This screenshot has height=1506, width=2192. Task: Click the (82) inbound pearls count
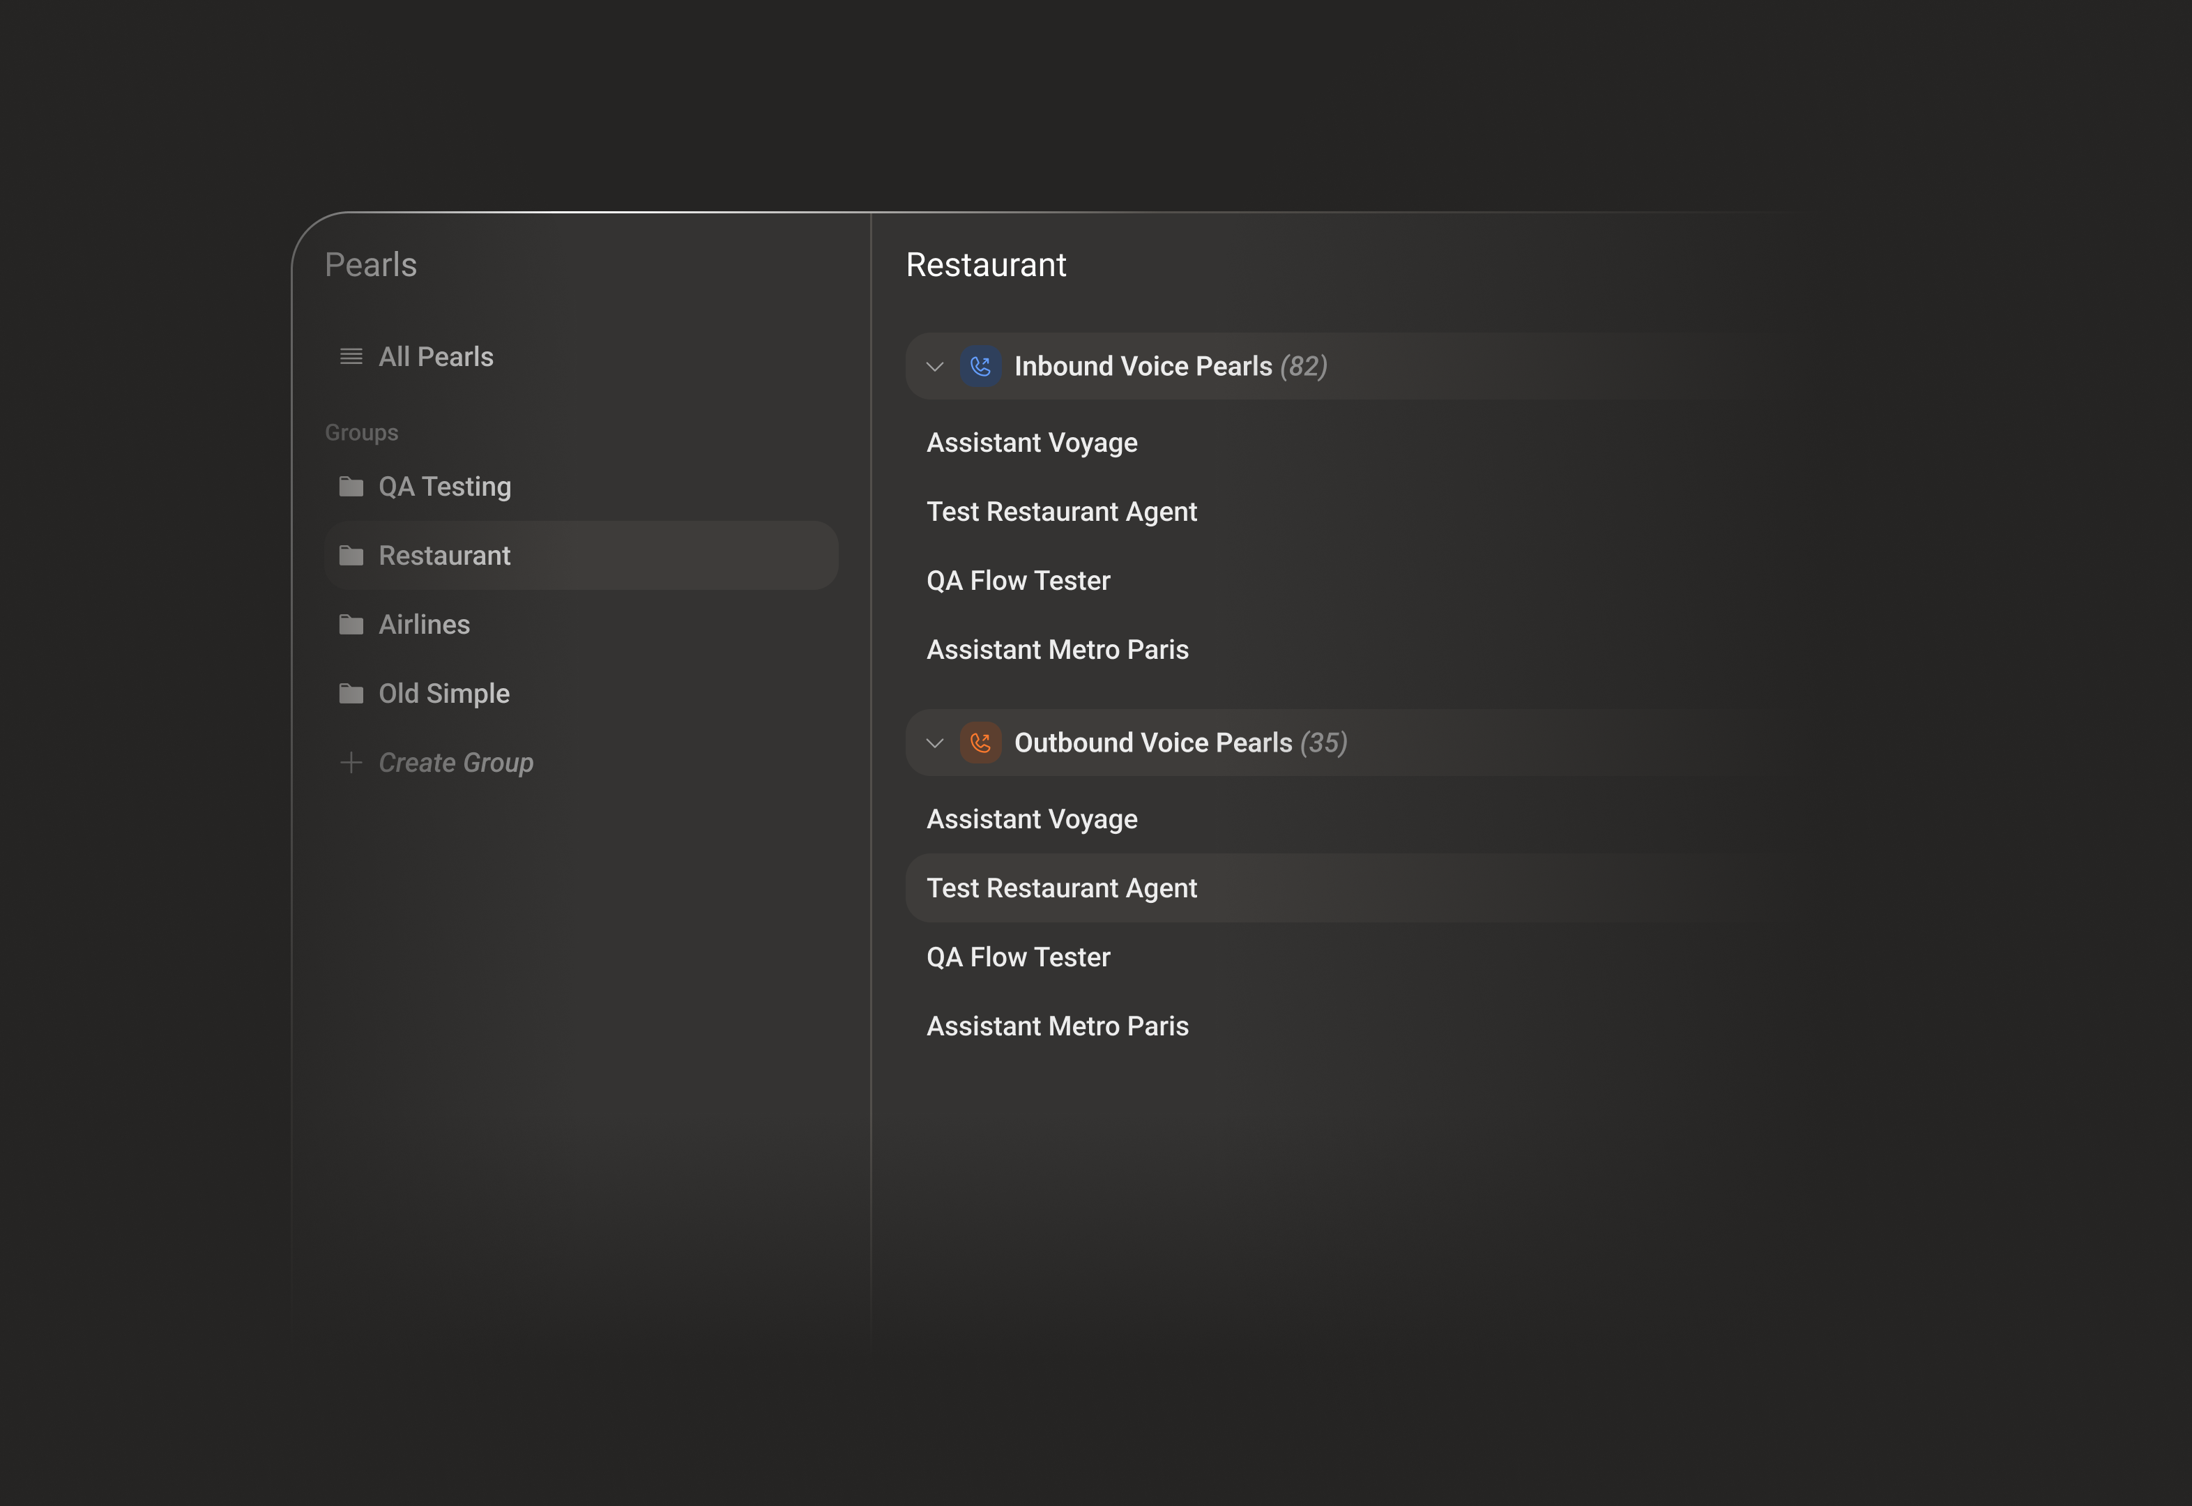point(1303,366)
